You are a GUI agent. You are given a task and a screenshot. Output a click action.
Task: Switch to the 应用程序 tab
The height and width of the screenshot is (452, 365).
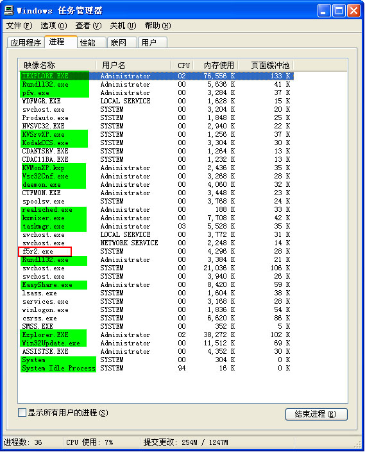(26, 42)
